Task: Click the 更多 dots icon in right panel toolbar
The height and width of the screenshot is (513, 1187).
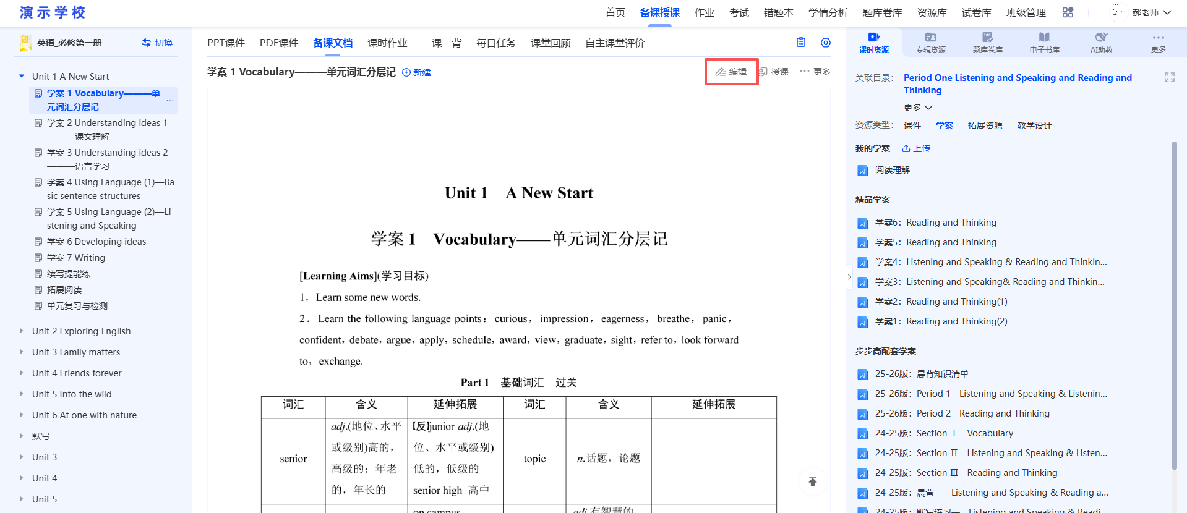Action: point(1158,38)
